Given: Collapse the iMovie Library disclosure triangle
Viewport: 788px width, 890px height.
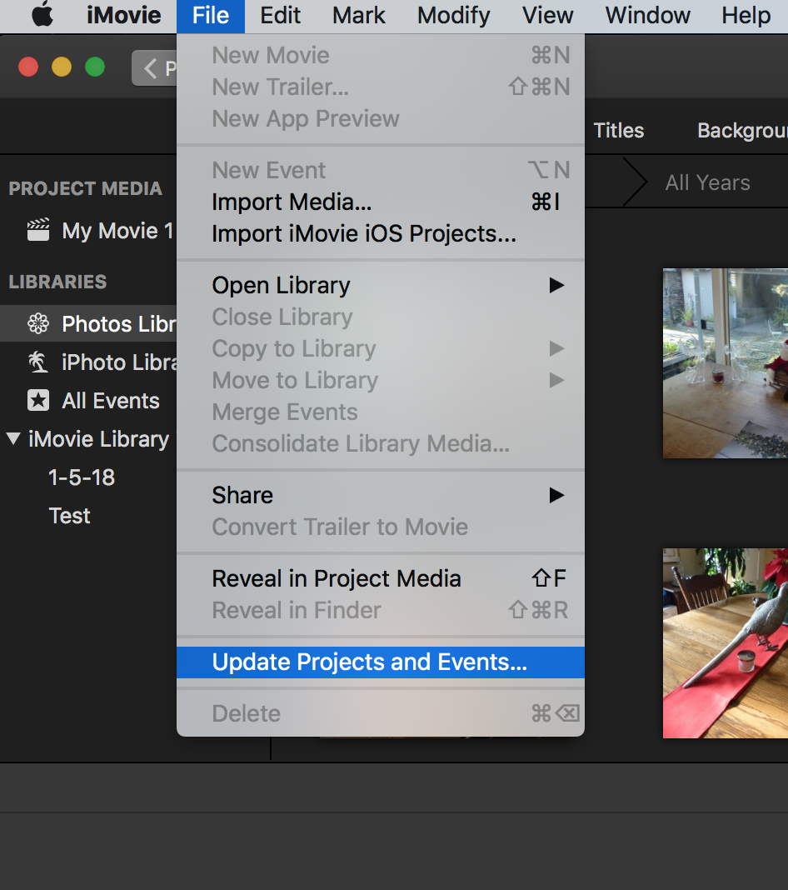Looking at the screenshot, I should pyautogui.click(x=14, y=439).
